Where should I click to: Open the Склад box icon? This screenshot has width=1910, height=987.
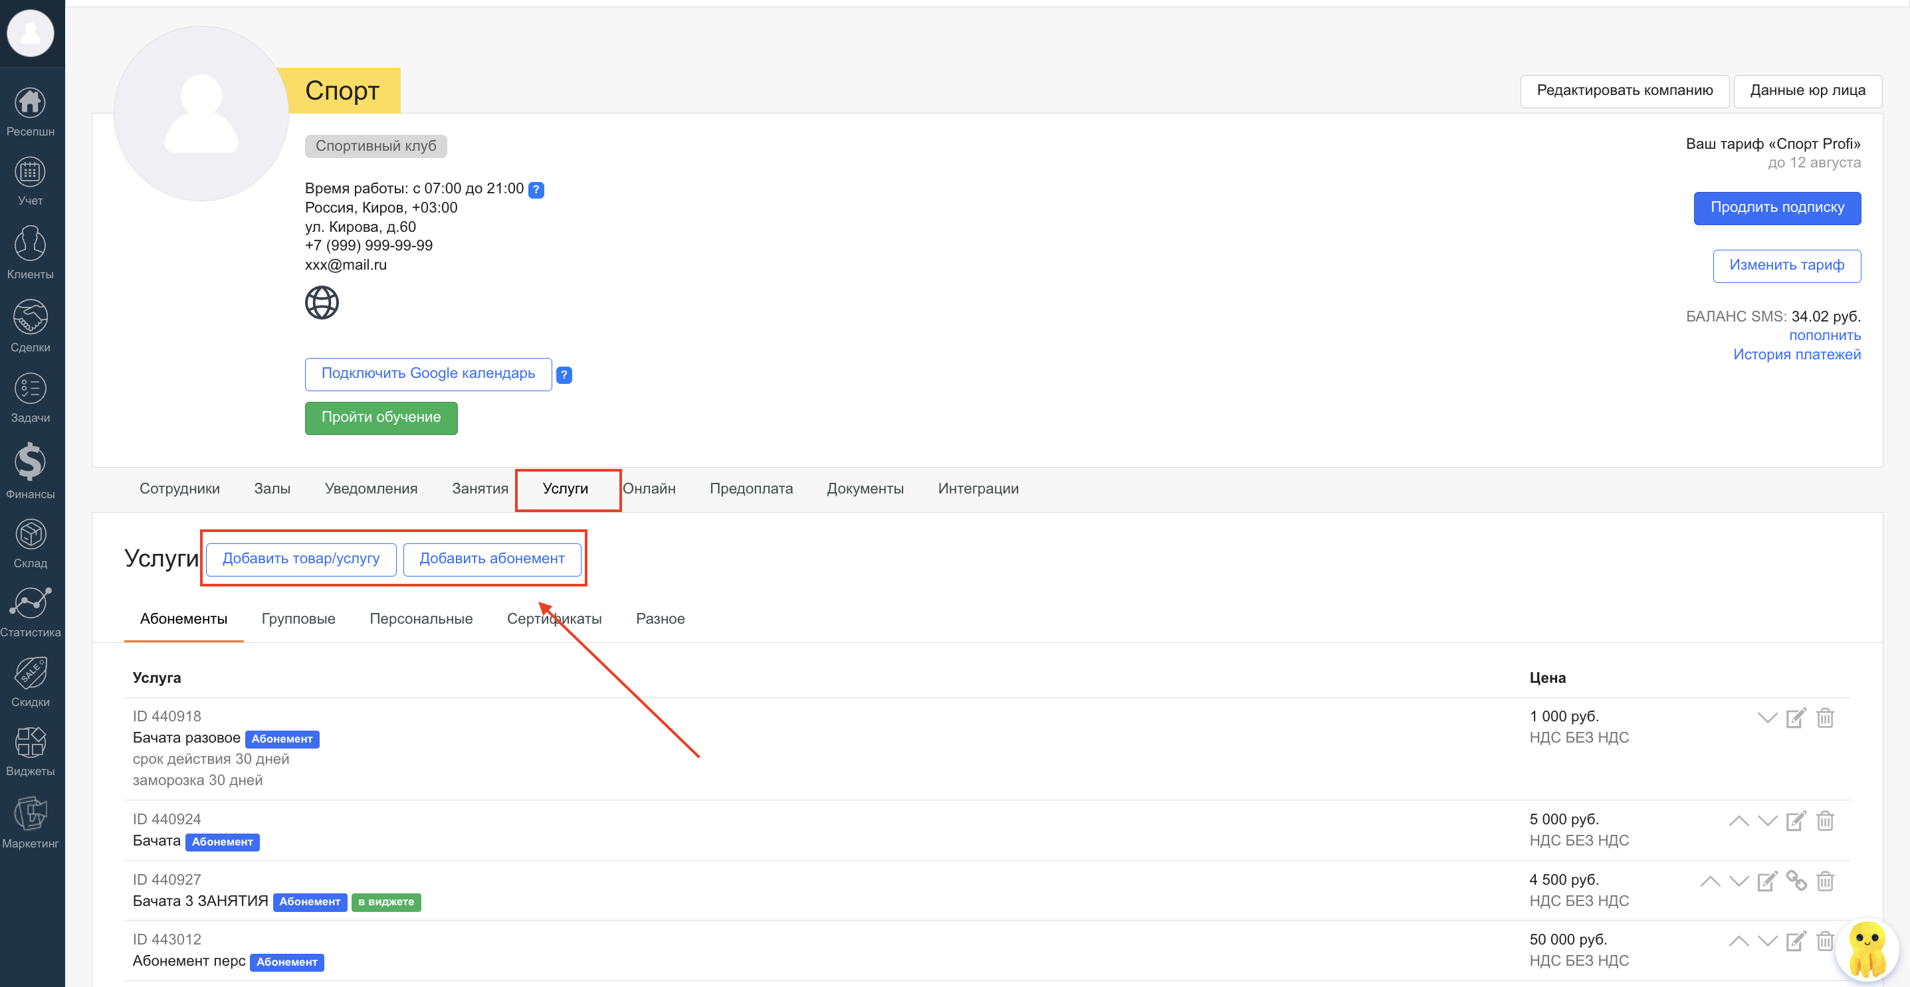[x=30, y=534]
